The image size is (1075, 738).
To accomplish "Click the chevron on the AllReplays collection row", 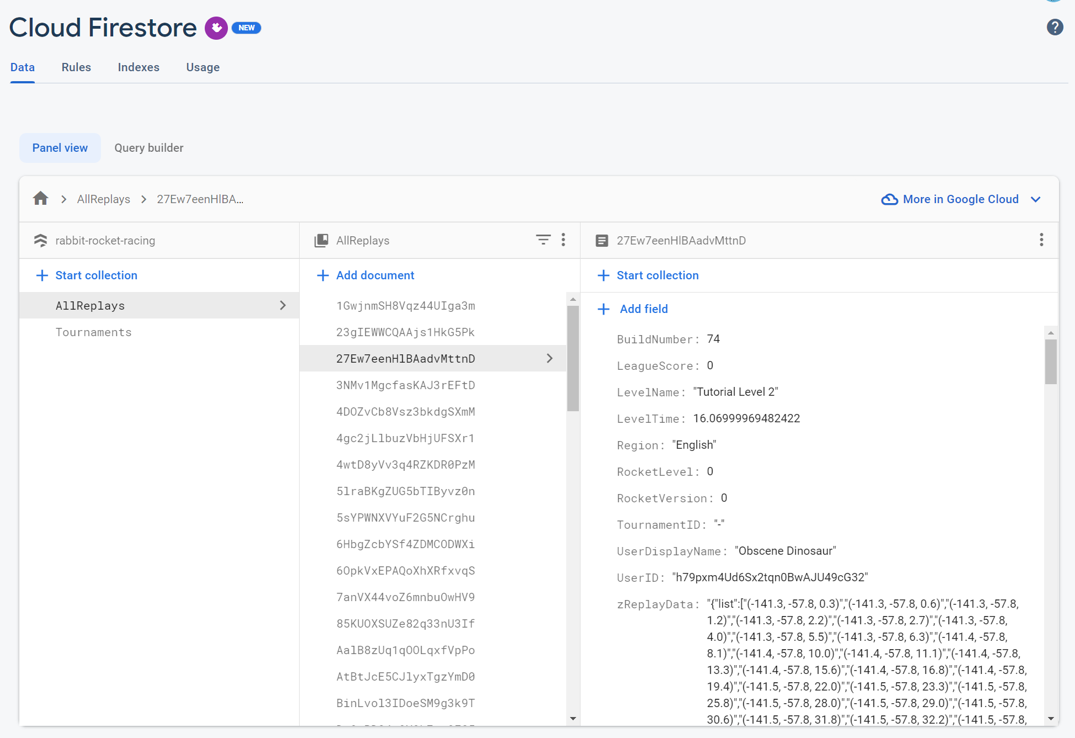I will (x=283, y=305).
